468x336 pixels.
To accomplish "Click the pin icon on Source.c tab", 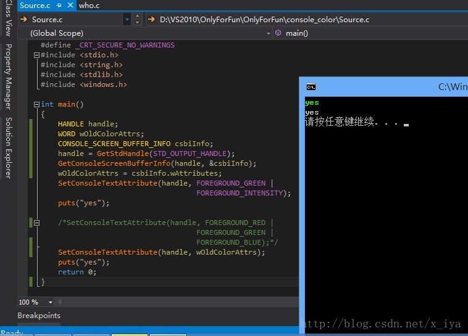I will [x=59, y=6].
